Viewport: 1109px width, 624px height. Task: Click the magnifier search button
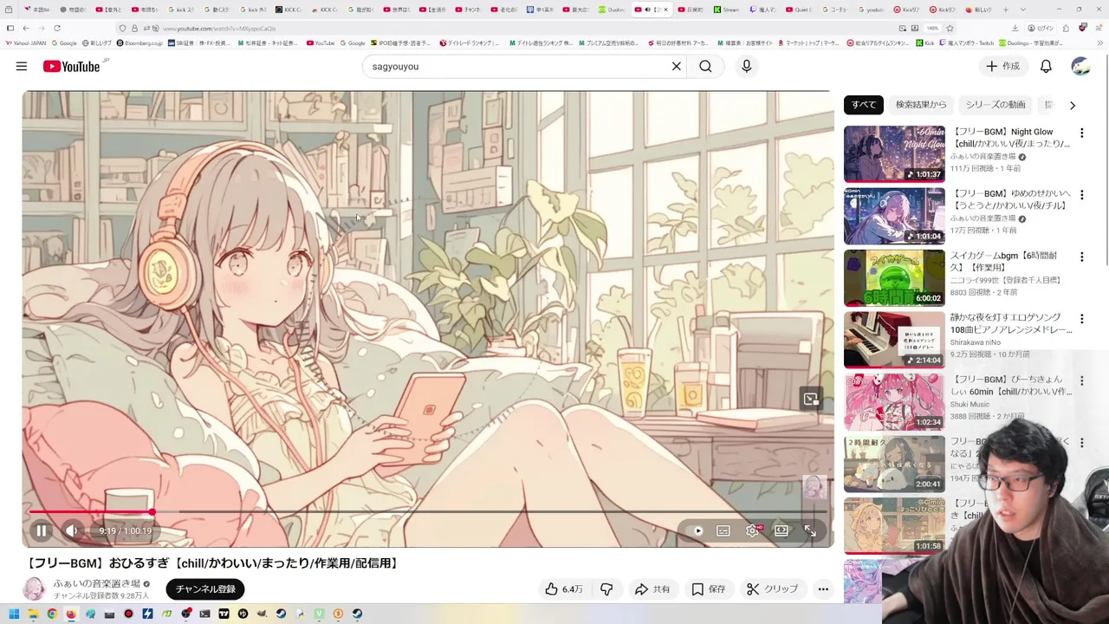pyautogui.click(x=705, y=66)
